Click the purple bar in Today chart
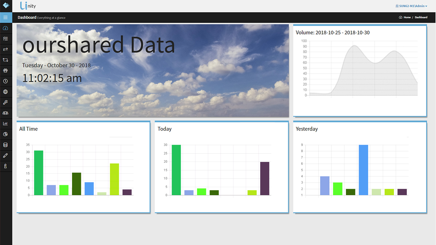 (265, 178)
